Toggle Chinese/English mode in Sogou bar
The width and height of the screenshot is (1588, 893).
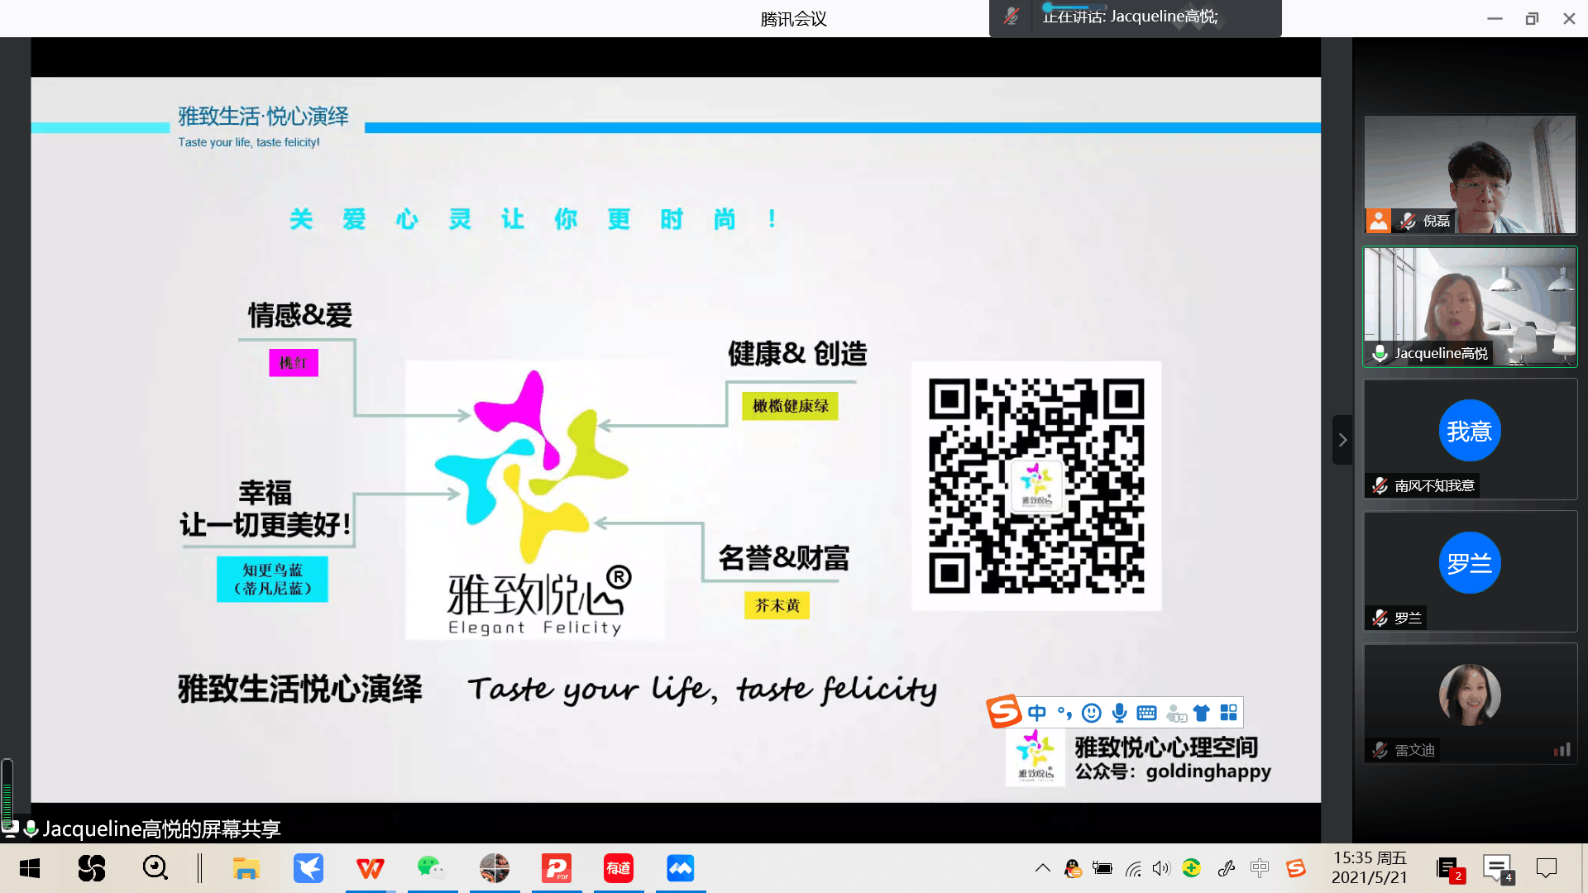1037,713
